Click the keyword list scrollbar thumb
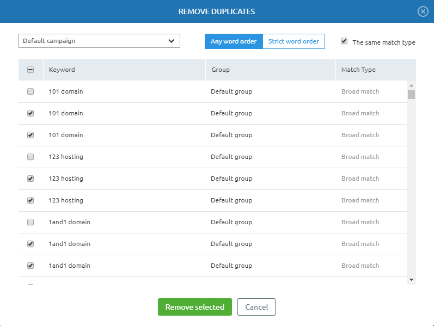The width and height of the screenshot is (434, 326). [x=411, y=95]
